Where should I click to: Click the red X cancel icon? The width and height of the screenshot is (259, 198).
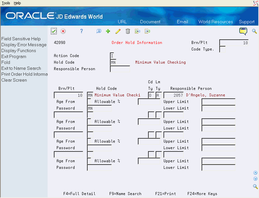63,31
